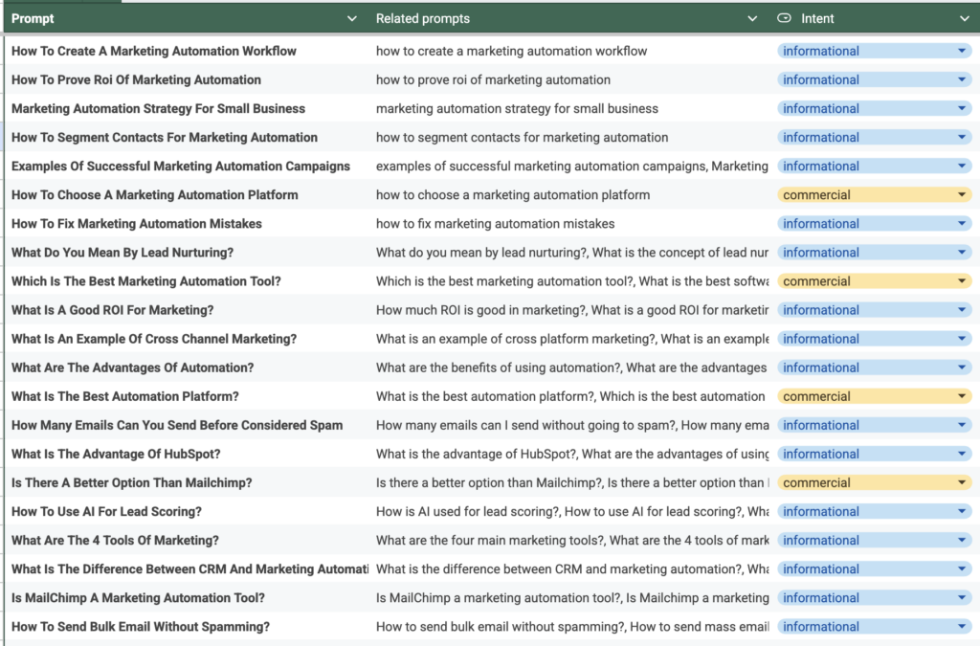Click related prompt cell marketing automation strategy for small business
The image size is (980, 646).
(x=517, y=109)
